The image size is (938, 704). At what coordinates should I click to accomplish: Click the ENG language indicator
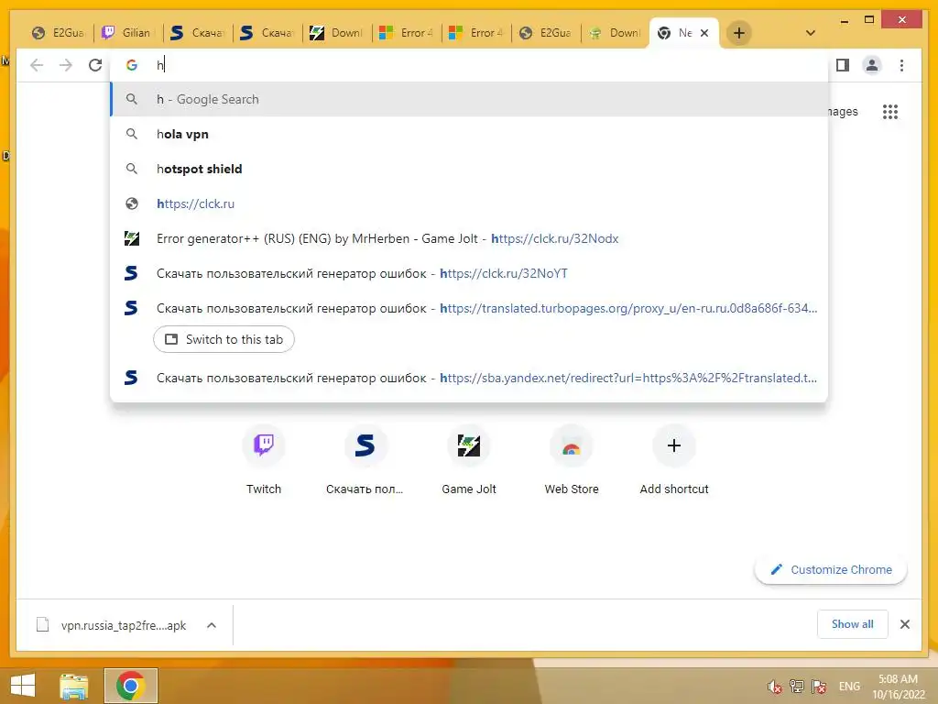tap(849, 687)
